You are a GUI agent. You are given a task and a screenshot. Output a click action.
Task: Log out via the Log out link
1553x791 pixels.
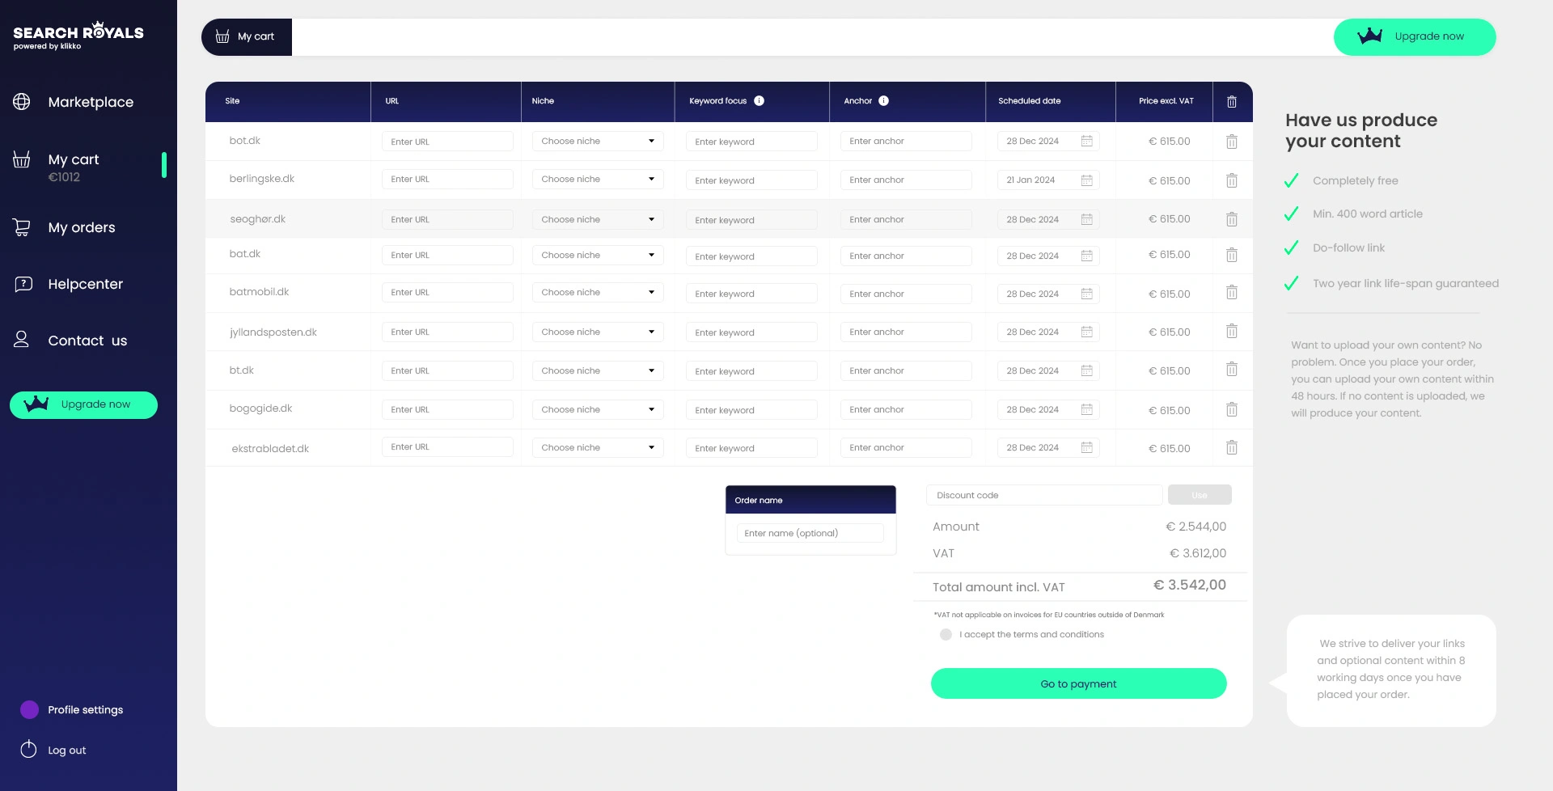tap(66, 750)
